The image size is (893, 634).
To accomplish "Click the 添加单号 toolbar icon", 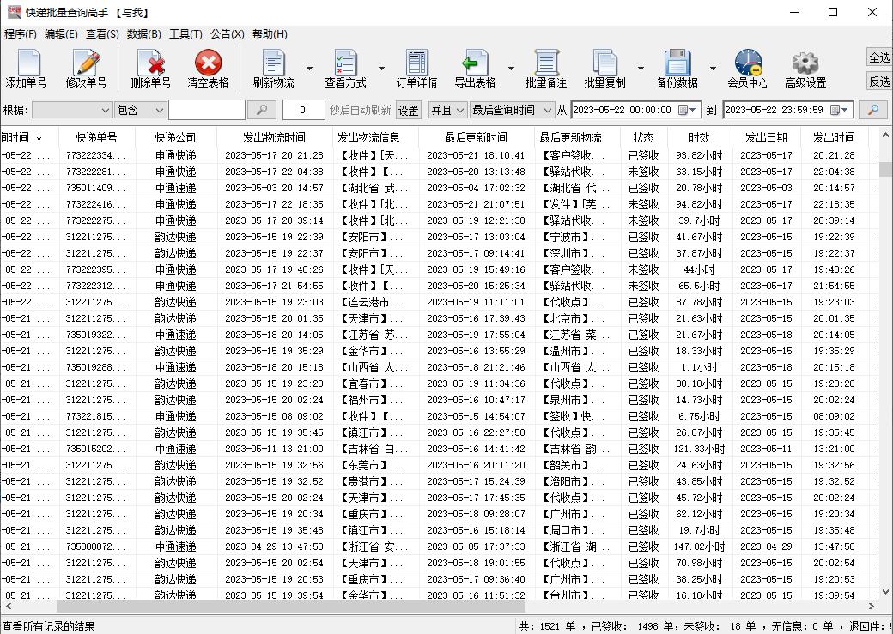I will click(x=27, y=69).
